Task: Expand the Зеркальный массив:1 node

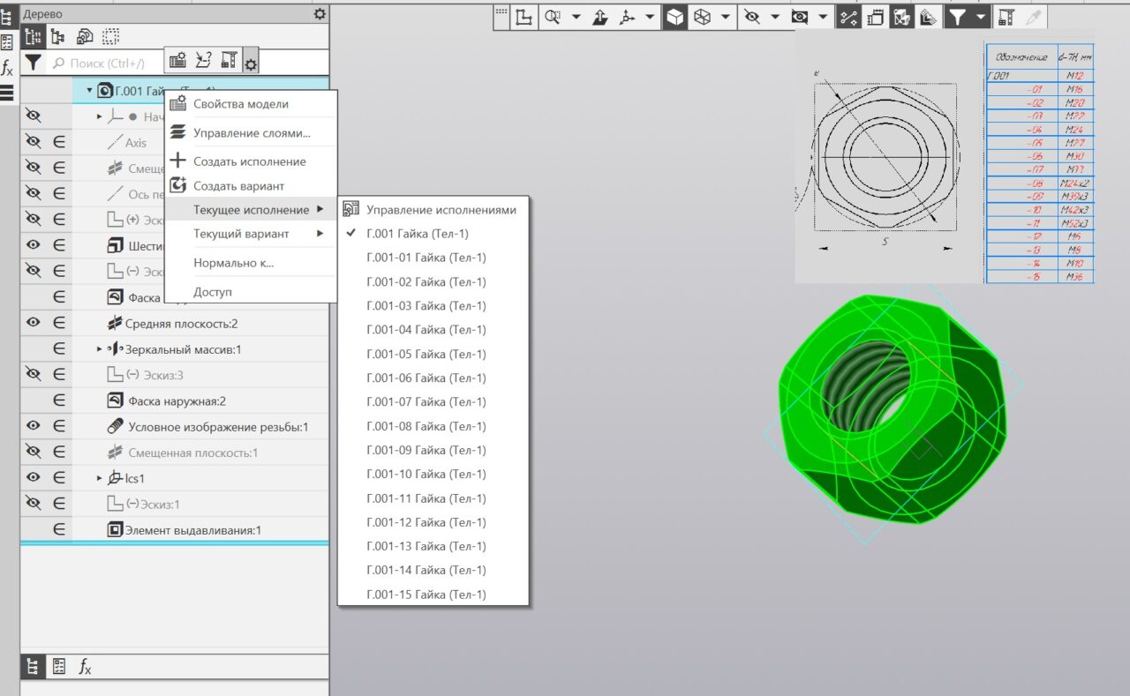Action: tap(100, 349)
